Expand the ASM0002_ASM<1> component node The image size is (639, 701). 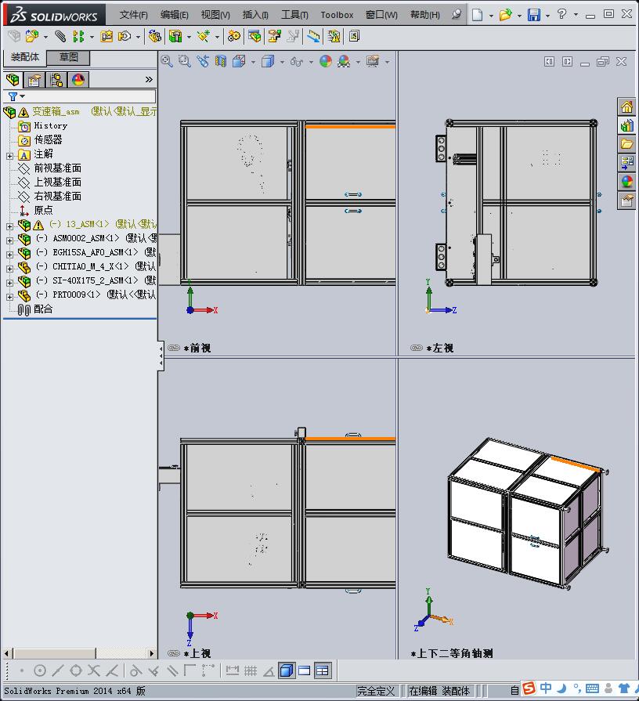coord(10,240)
